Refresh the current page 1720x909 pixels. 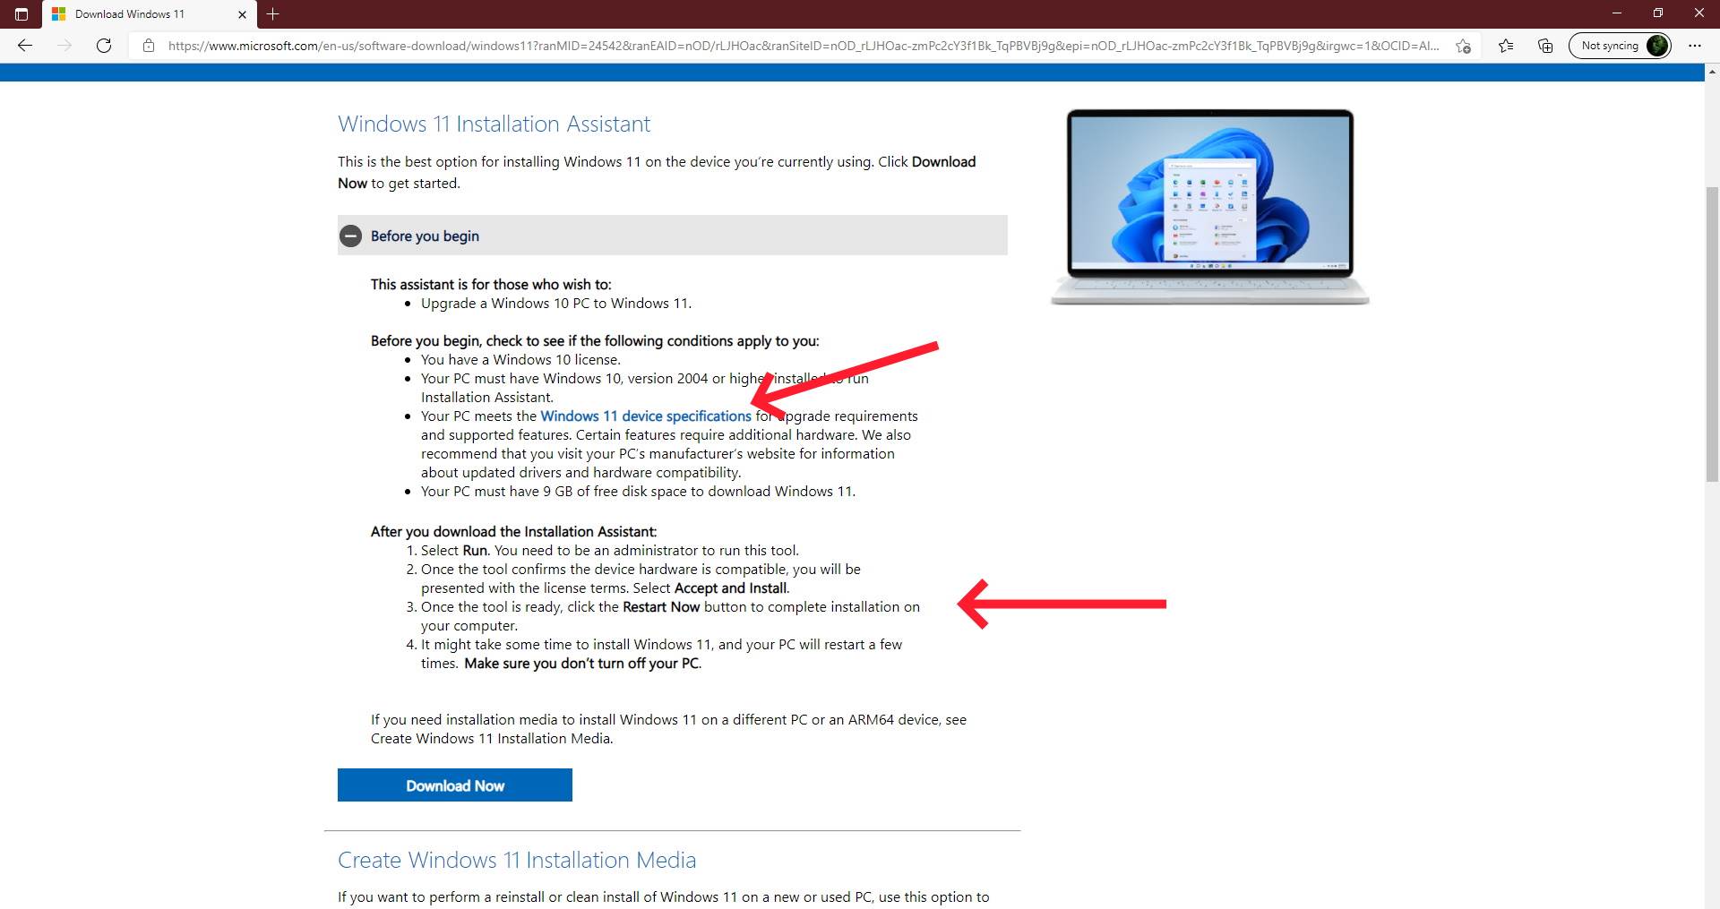(104, 46)
